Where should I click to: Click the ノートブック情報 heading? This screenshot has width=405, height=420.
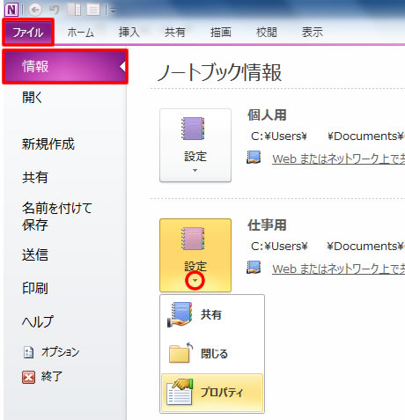[x=219, y=72]
